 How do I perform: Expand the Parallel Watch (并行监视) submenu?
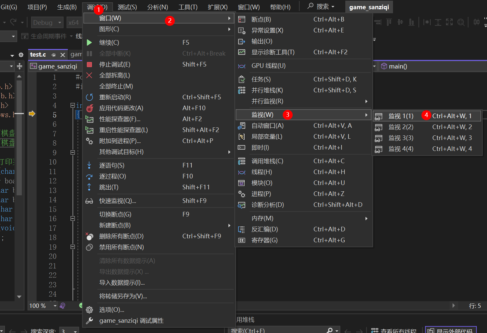click(x=304, y=101)
